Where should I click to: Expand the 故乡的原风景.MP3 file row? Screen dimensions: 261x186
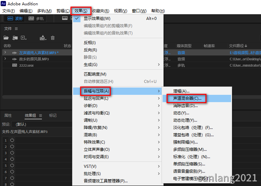click(5, 59)
